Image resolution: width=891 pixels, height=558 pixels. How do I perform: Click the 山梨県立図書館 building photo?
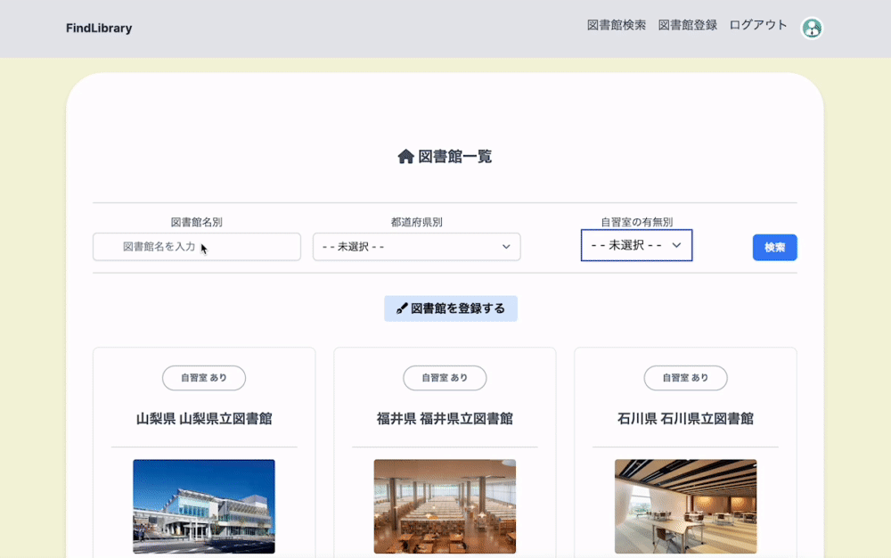tap(204, 506)
